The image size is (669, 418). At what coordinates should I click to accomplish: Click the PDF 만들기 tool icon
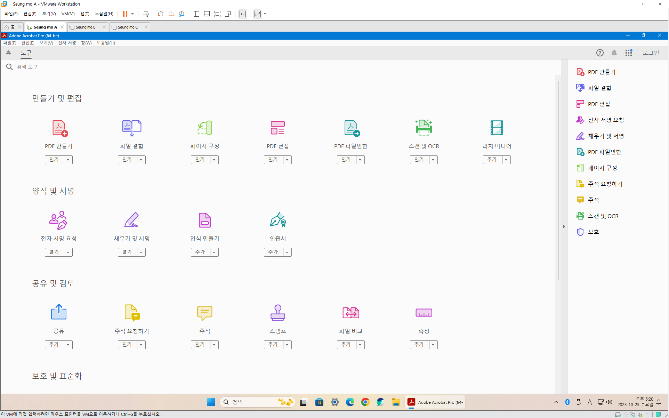[59, 128]
